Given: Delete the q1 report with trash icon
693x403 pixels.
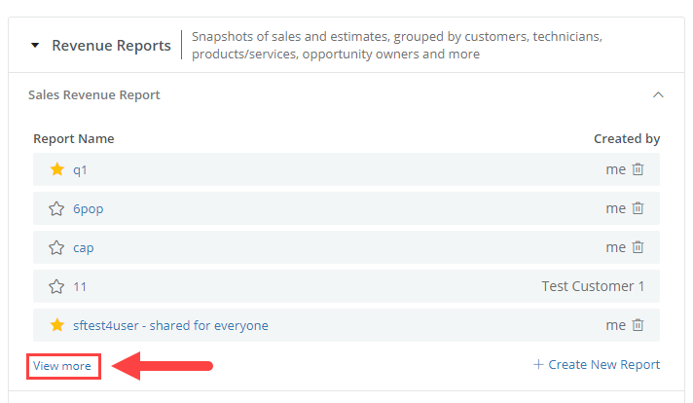Looking at the screenshot, I should (x=638, y=169).
